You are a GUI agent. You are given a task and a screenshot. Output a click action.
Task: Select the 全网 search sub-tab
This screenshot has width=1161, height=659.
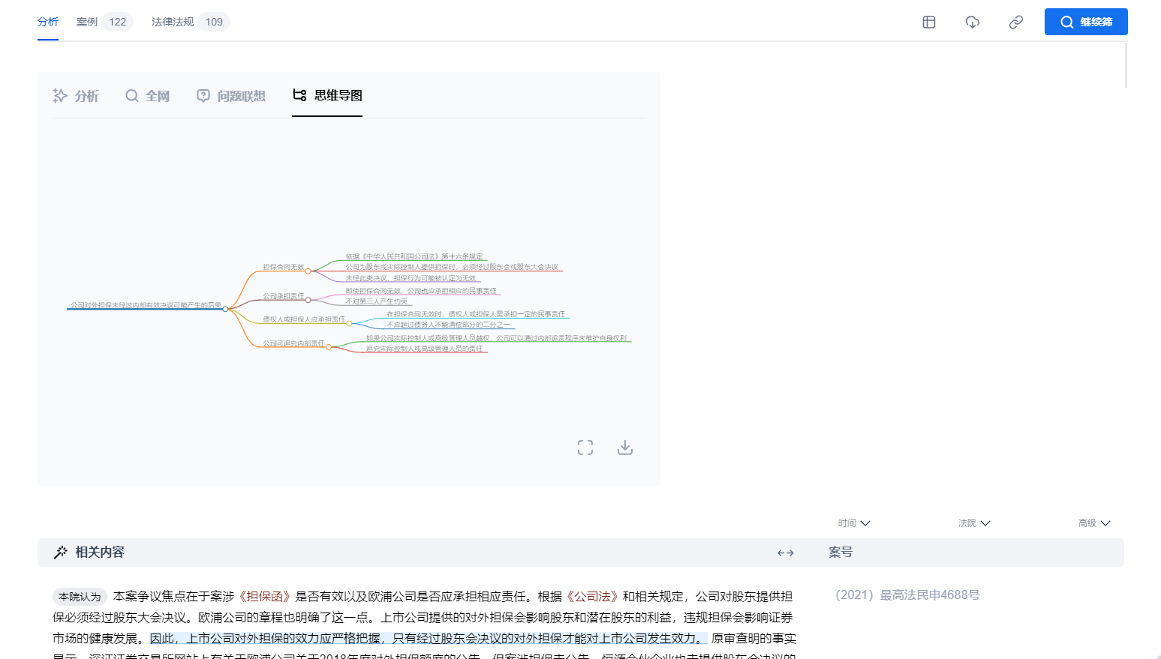(x=148, y=96)
